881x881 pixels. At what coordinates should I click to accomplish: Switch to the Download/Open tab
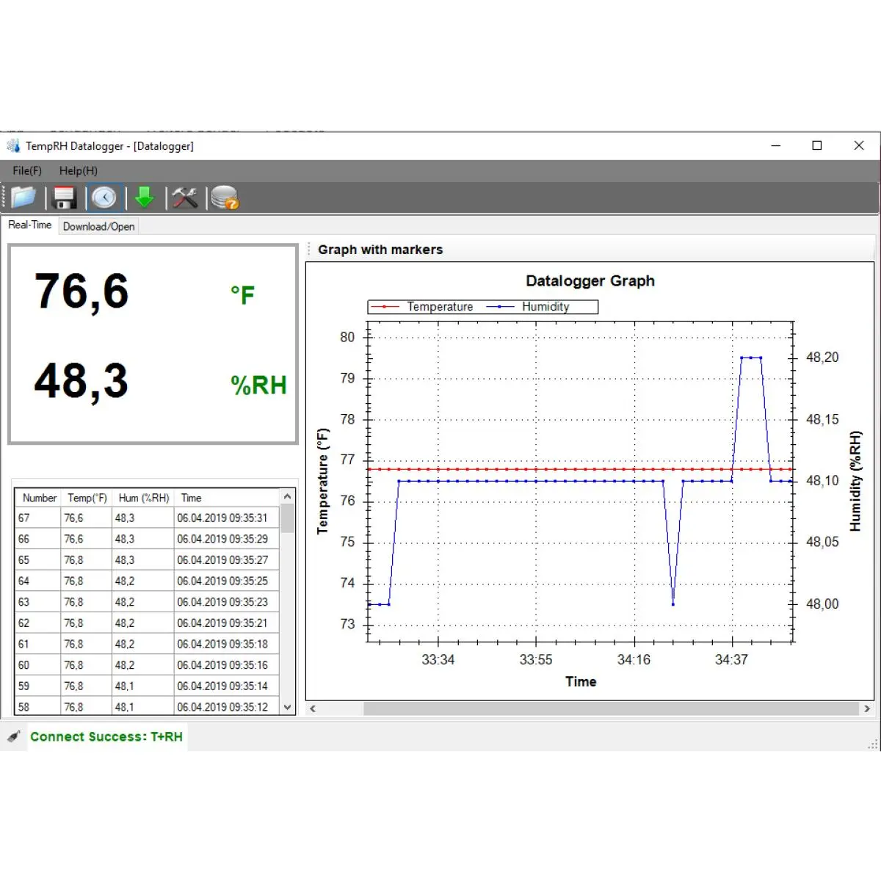coord(98,226)
